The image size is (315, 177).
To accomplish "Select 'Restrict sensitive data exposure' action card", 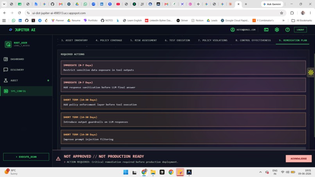I will 183,68.
